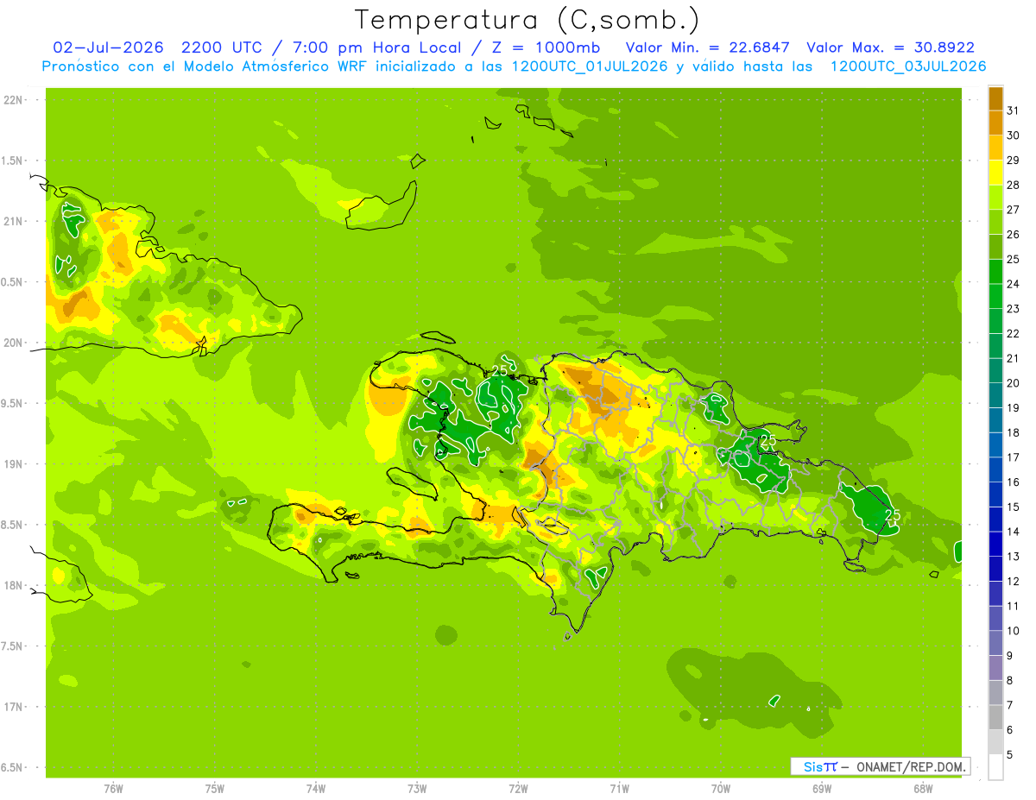Pick the green legend swatch between 24 and 25
The width and height of the screenshot is (1036, 800).
(995, 272)
